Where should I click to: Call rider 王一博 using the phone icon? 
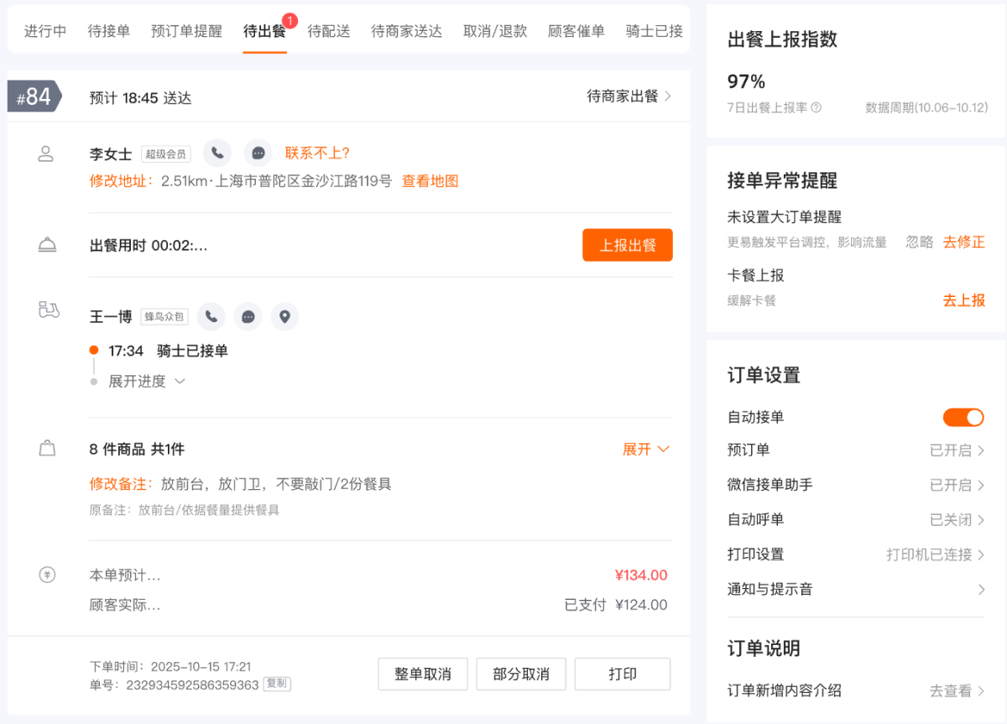point(211,316)
